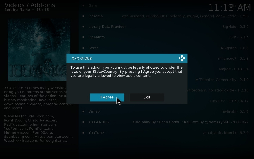Click the A4K - 6.2.4 version text
The width and height of the screenshot is (254, 159).
click(x=239, y=37)
